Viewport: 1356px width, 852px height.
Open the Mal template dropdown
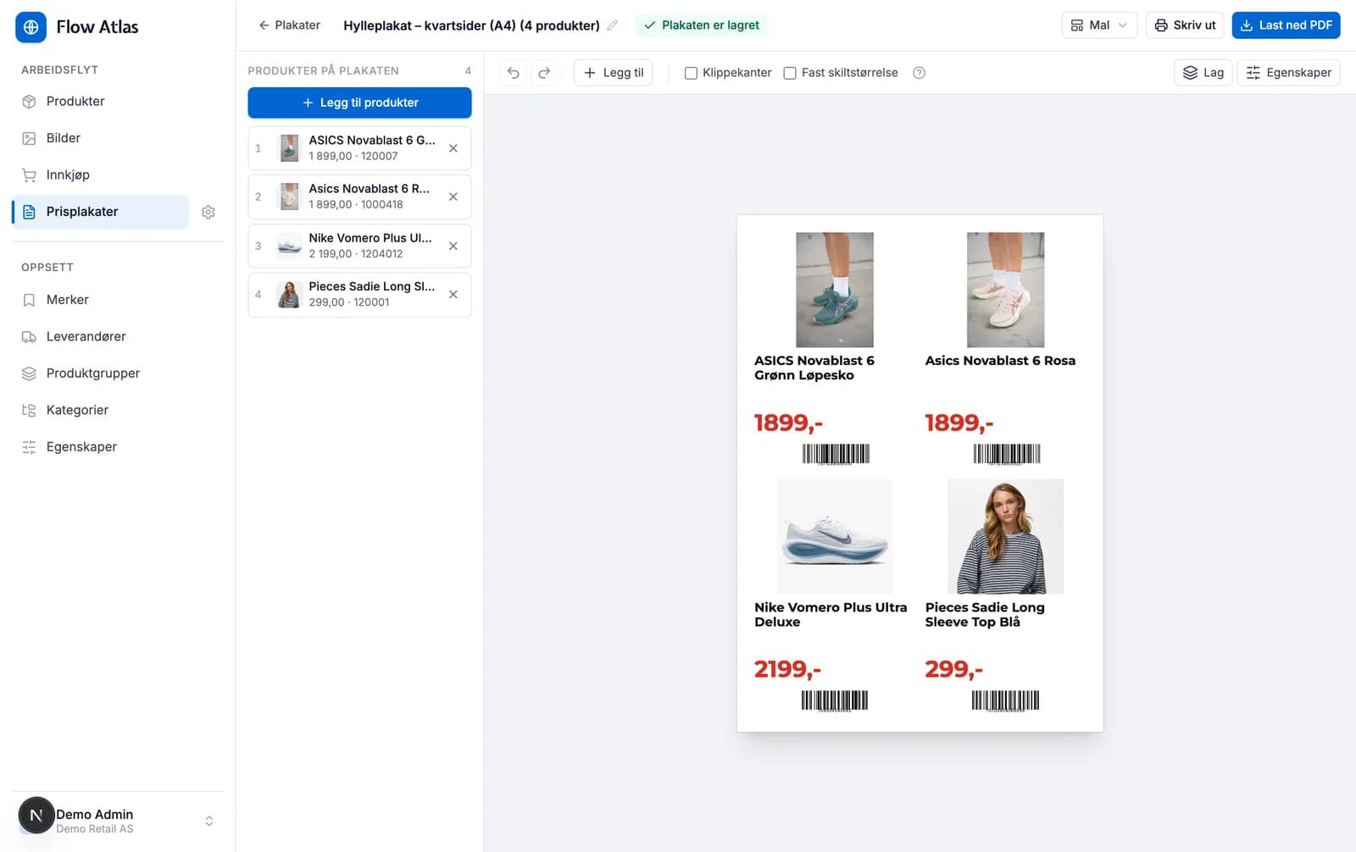[1099, 25]
